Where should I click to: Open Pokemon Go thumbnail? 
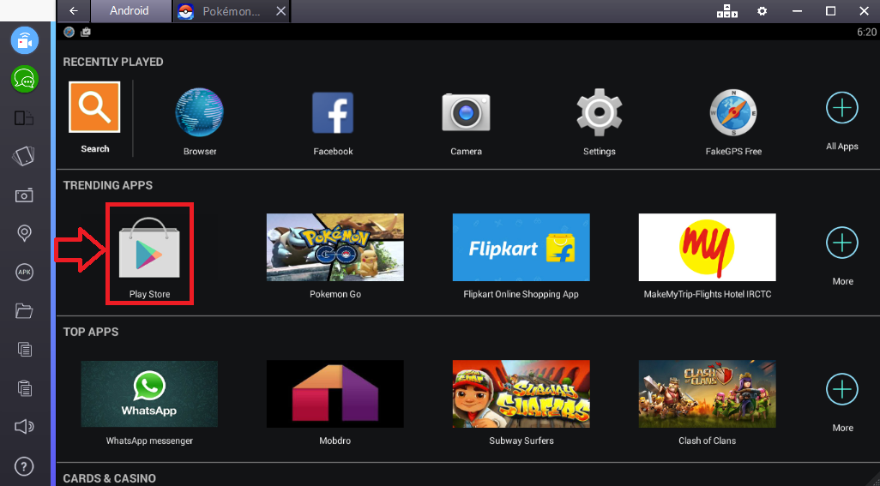click(335, 248)
